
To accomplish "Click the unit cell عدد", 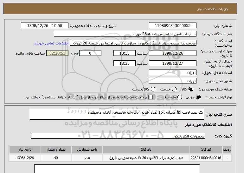I will (x=87, y=158).
